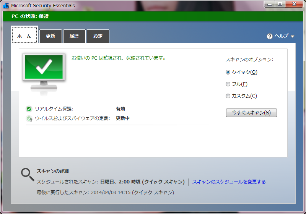The height and width of the screenshot is (214, 306).
Task: Click the リアルタイム保護: label
Action: 54,109
